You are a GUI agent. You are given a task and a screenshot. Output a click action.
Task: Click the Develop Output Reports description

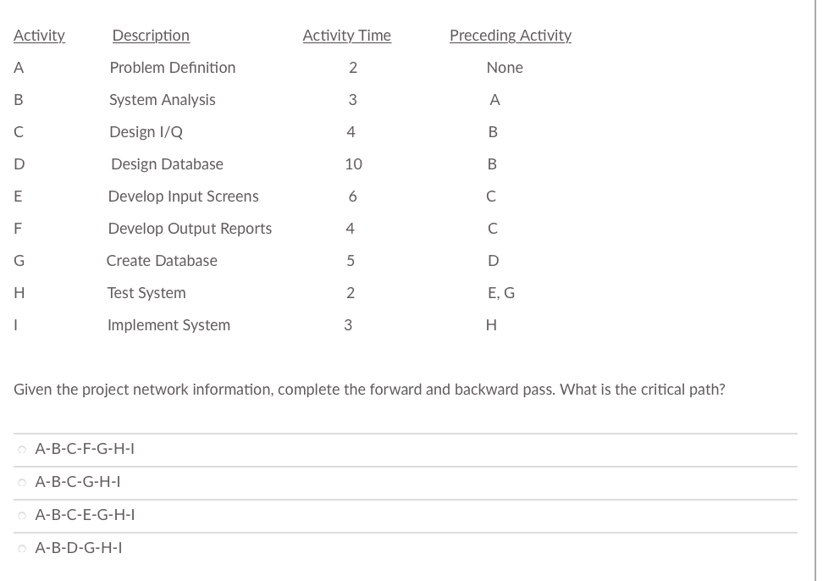pyautogui.click(x=189, y=229)
